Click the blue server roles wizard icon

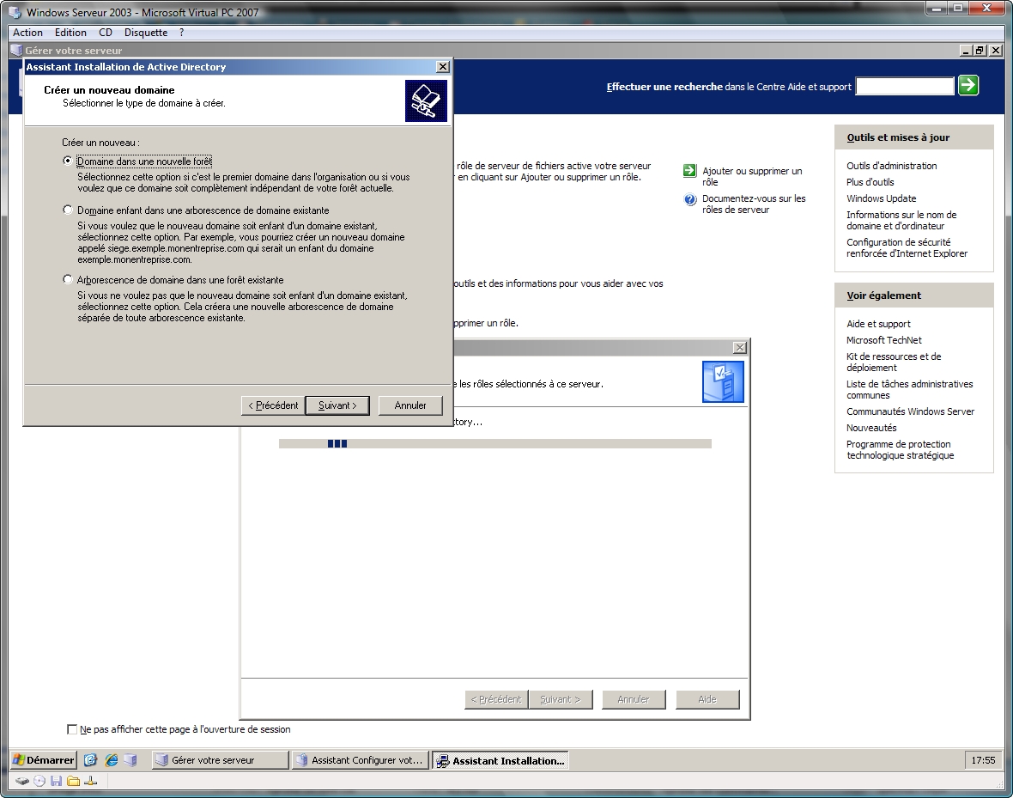(723, 382)
